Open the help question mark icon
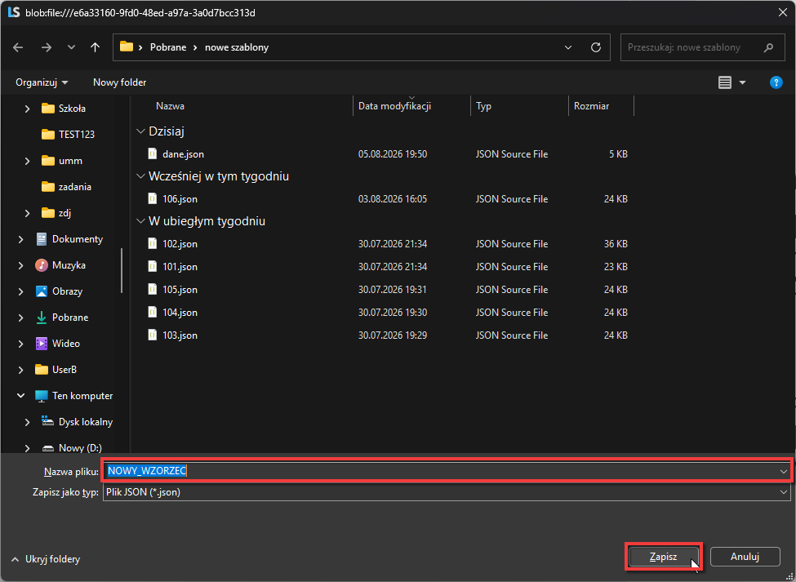 pos(776,82)
